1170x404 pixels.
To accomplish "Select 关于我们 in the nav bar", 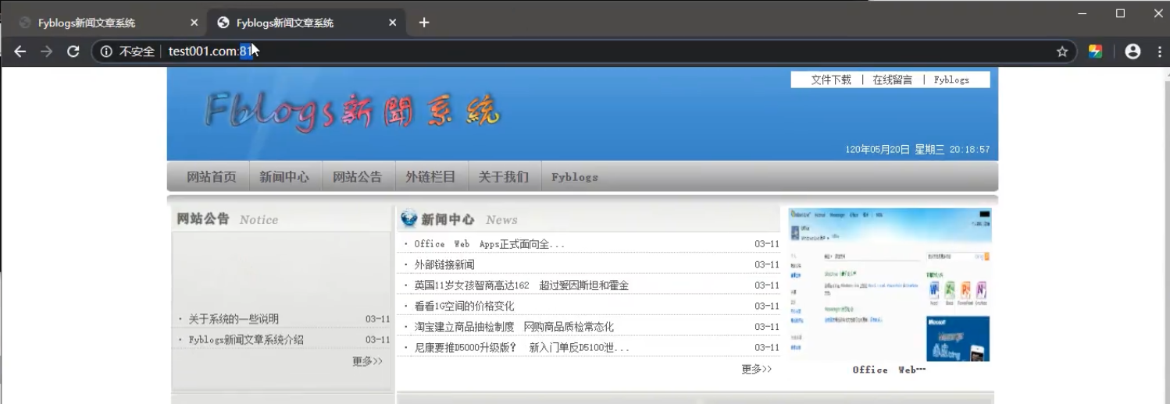I will [x=503, y=177].
